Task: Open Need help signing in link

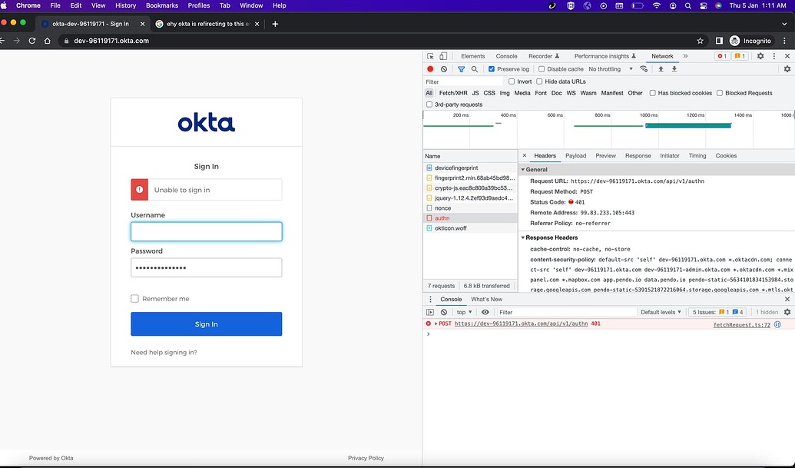Action: coord(164,353)
